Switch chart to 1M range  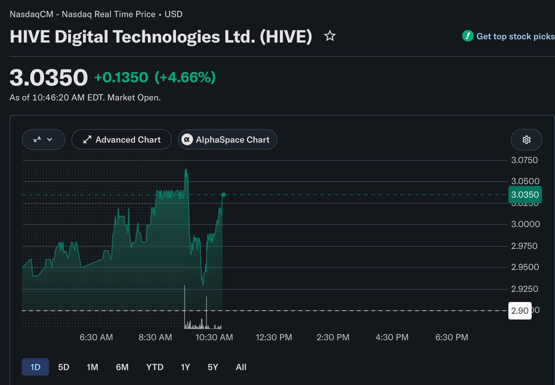coord(92,367)
